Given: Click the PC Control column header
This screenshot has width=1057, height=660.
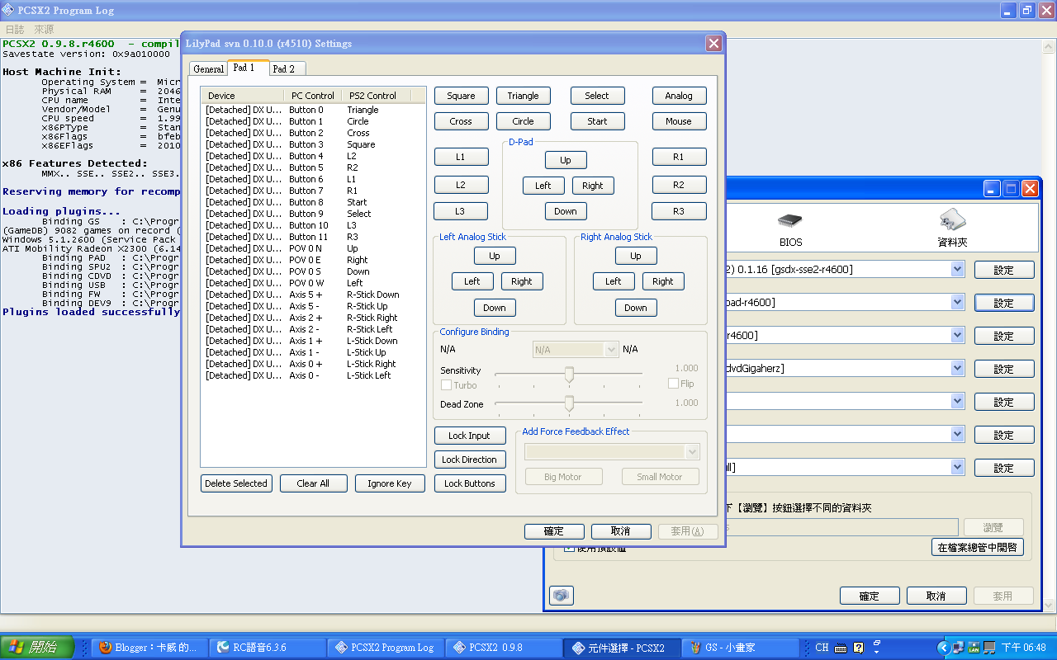Looking at the screenshot, I should [313, 96].
